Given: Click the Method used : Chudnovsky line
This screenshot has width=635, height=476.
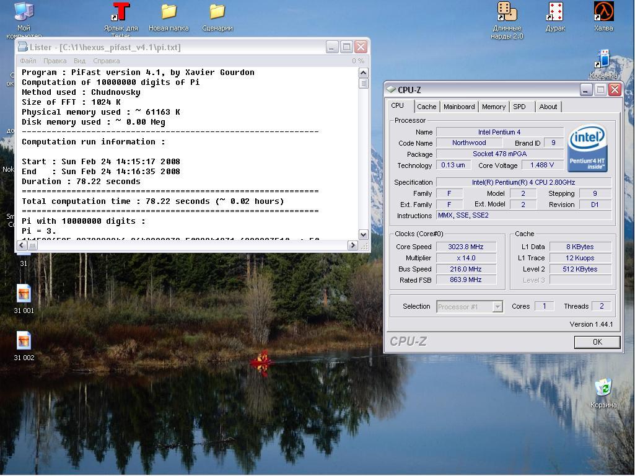Looking at the screenshot, I should (81, 92).
